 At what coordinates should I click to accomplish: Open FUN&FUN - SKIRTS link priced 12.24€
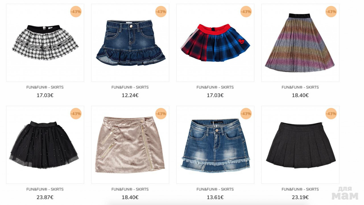click(x=130, y=87)
